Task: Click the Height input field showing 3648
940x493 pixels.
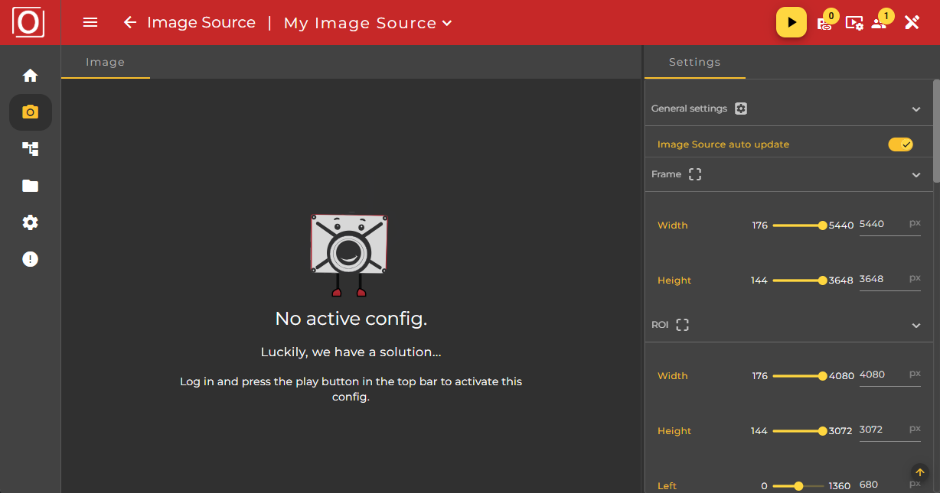Action: 889,279
